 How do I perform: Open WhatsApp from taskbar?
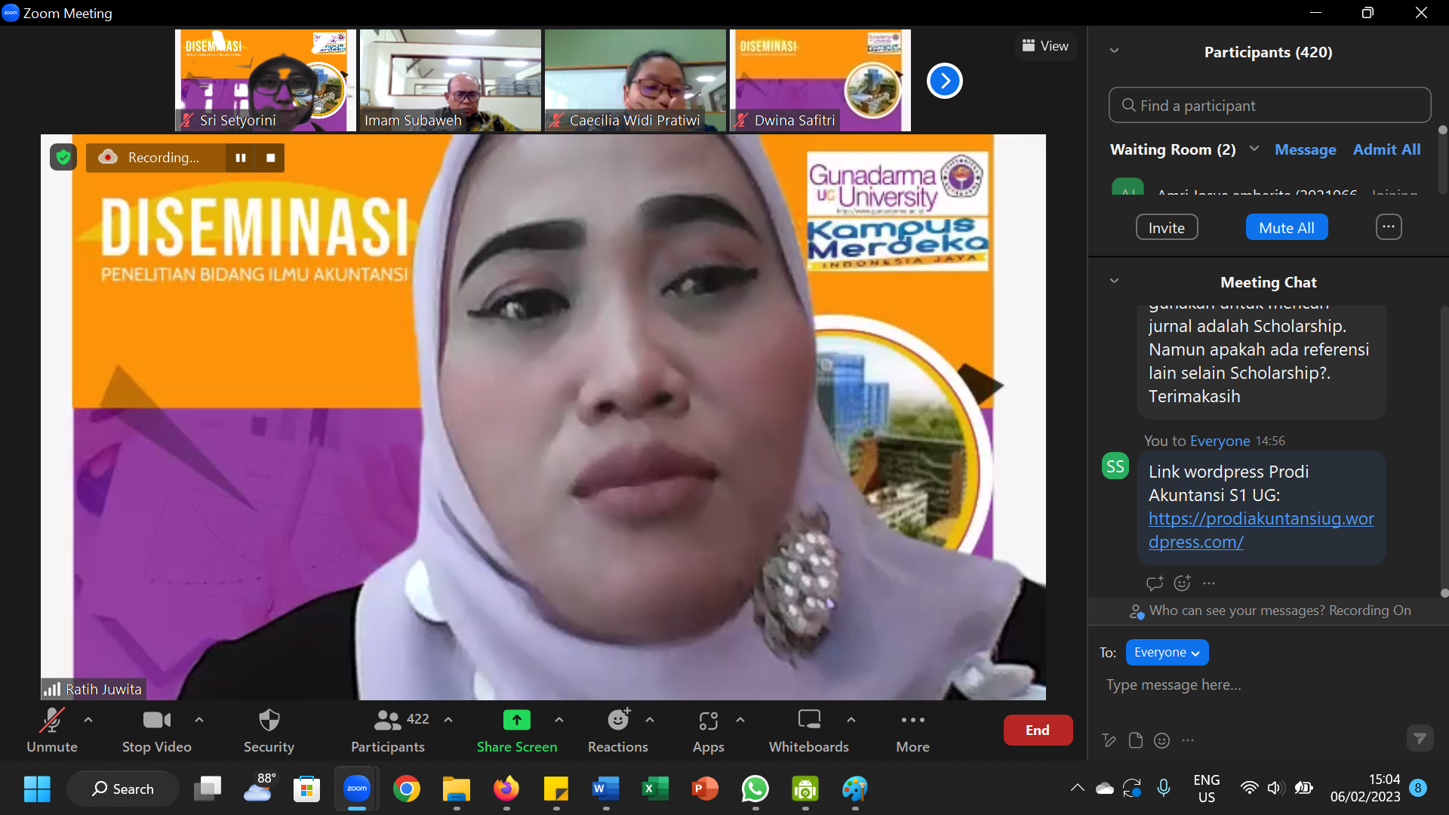(755, 789)
